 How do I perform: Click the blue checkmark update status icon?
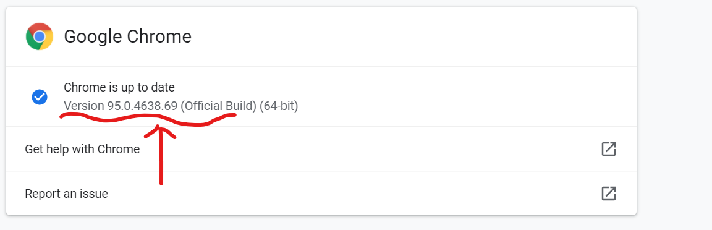tap(40, 97)
